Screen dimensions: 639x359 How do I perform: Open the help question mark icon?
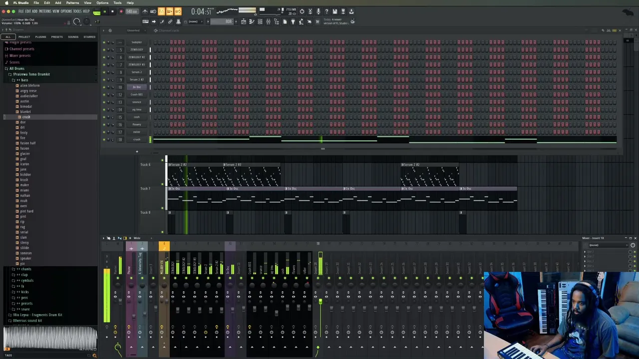coord(326,11)
